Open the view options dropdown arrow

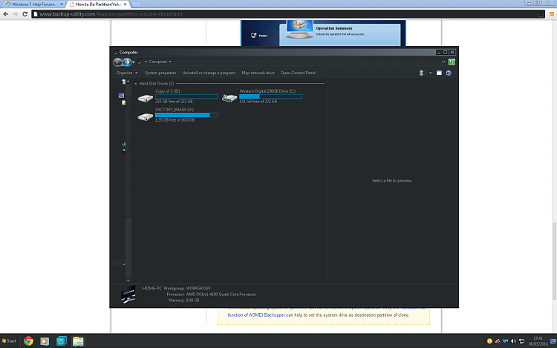point(430,73)
